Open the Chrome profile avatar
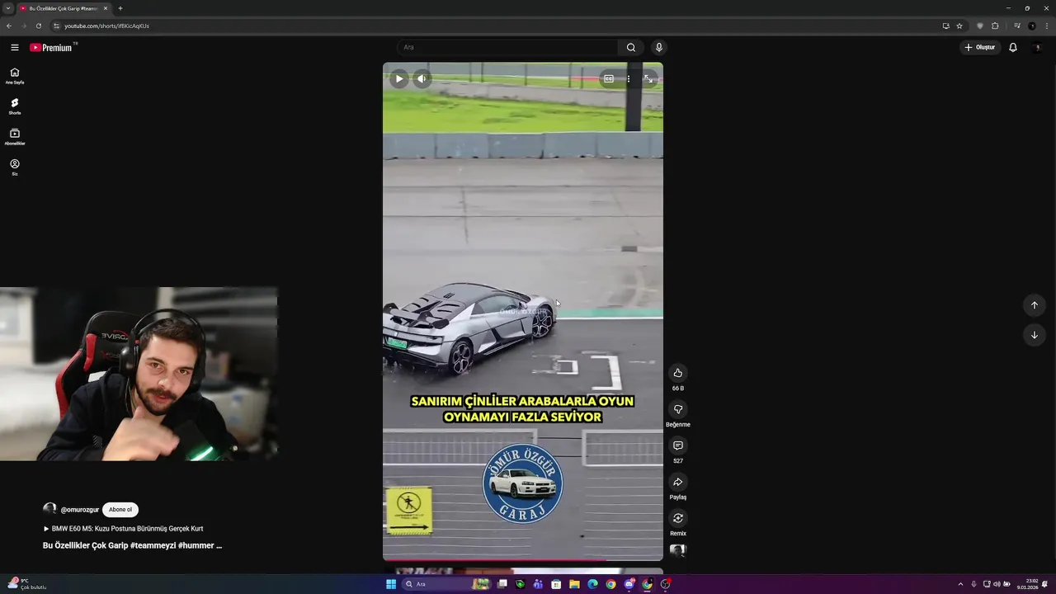 coord(1032,26)
